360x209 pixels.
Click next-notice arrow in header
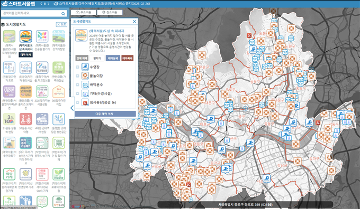tap(48, 4)
